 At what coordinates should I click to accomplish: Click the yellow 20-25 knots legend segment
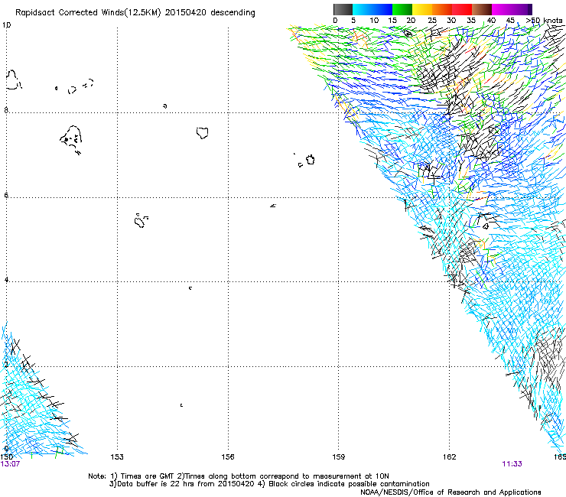coord(422,9)
